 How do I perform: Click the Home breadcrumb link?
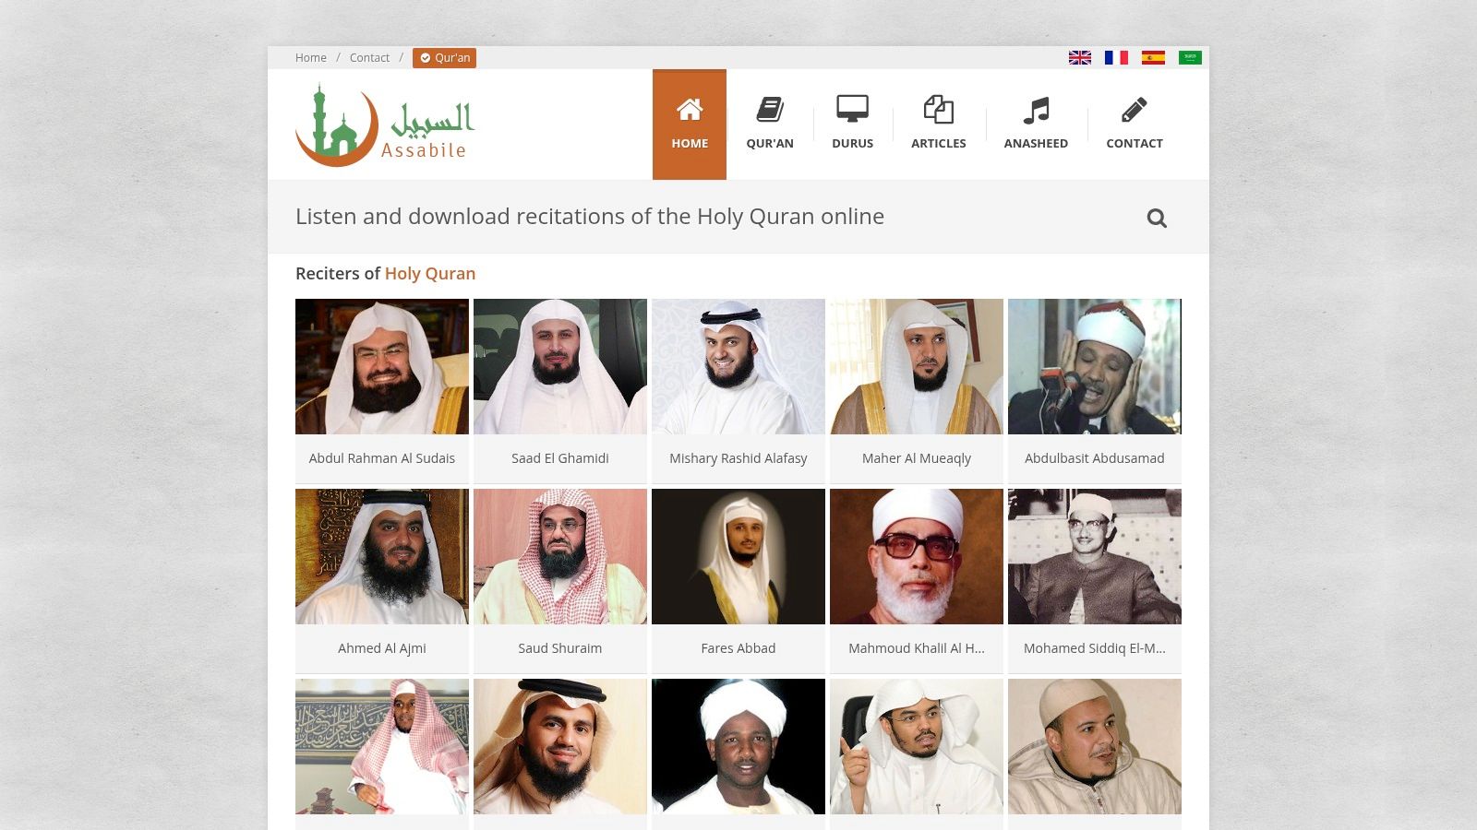coord(310,57)
